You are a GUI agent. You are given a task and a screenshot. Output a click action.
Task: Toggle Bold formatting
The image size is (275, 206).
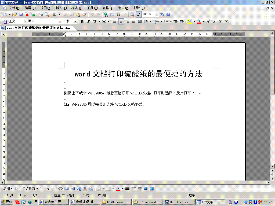point(82,21)
